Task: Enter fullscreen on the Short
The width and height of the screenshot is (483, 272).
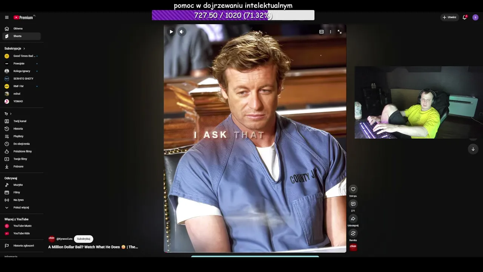Action: (x=340, y=32)
